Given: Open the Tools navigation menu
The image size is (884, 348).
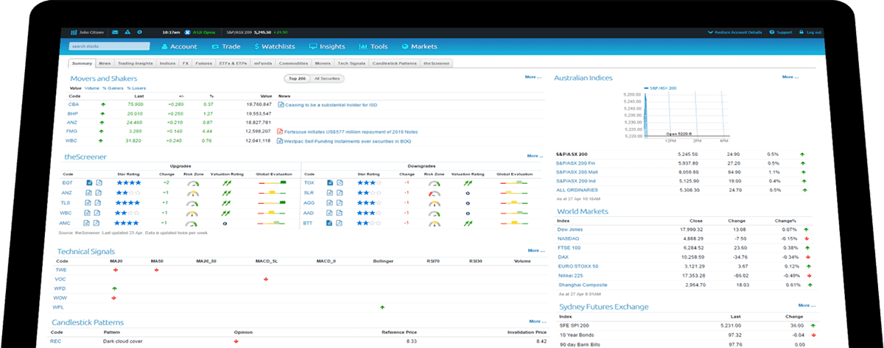Looking at the screenshot, I should [373, 46].
